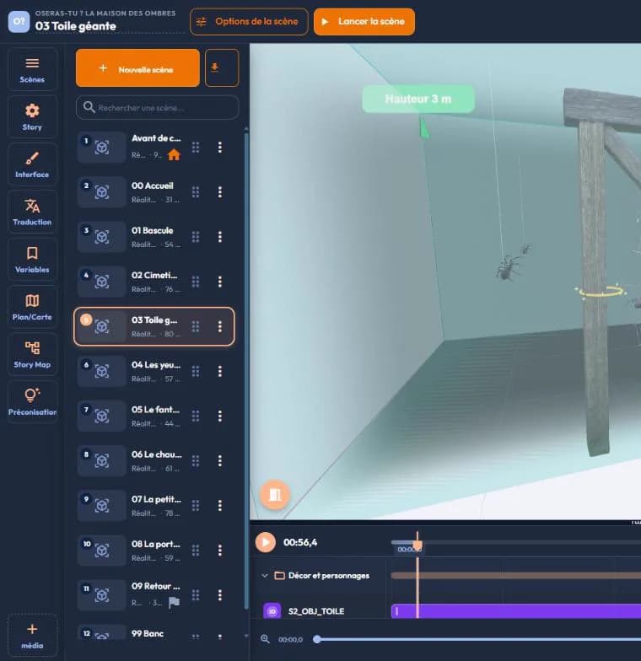641x661 pixels.
Task: Click drag handle of 03 Toile g...
Action: point(196,326)
